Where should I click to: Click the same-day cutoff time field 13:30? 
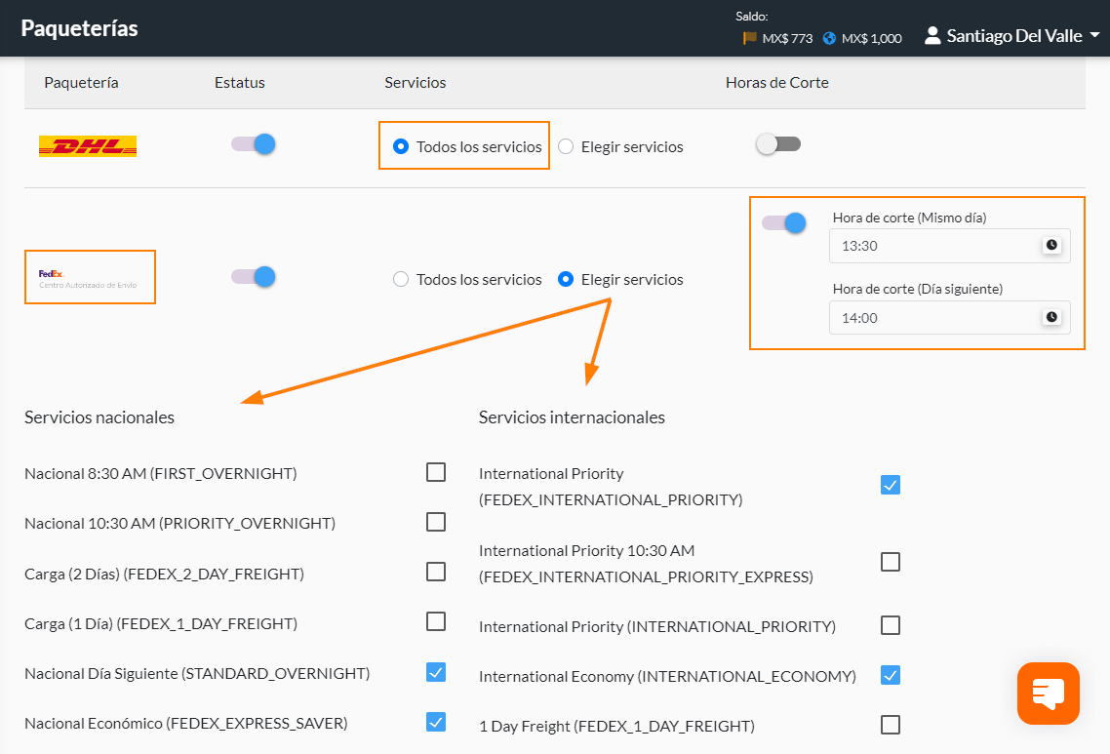tap(932, 246)
